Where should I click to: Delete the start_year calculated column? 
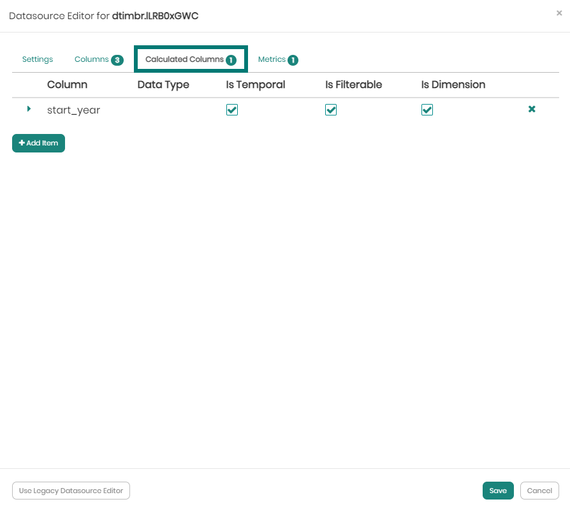pyautogui.click(x=532, y=109)
